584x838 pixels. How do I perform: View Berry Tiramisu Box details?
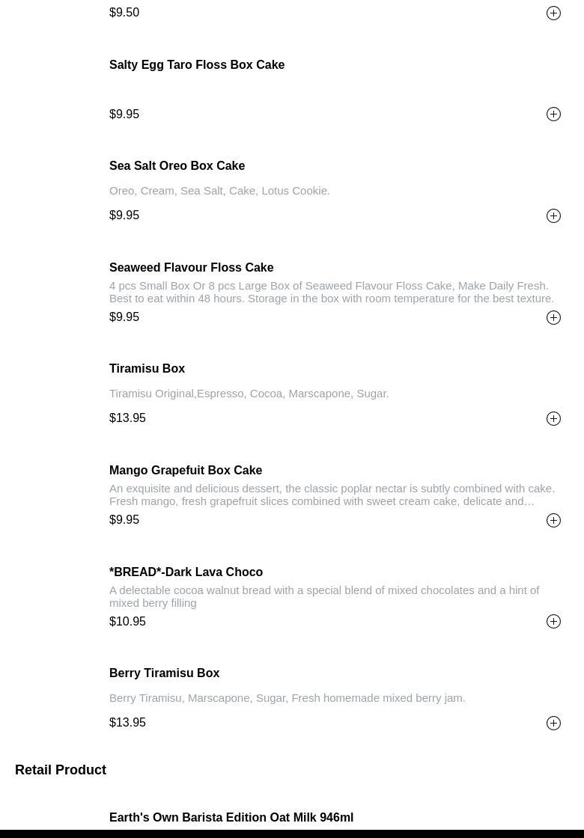[x=165, y=673]
